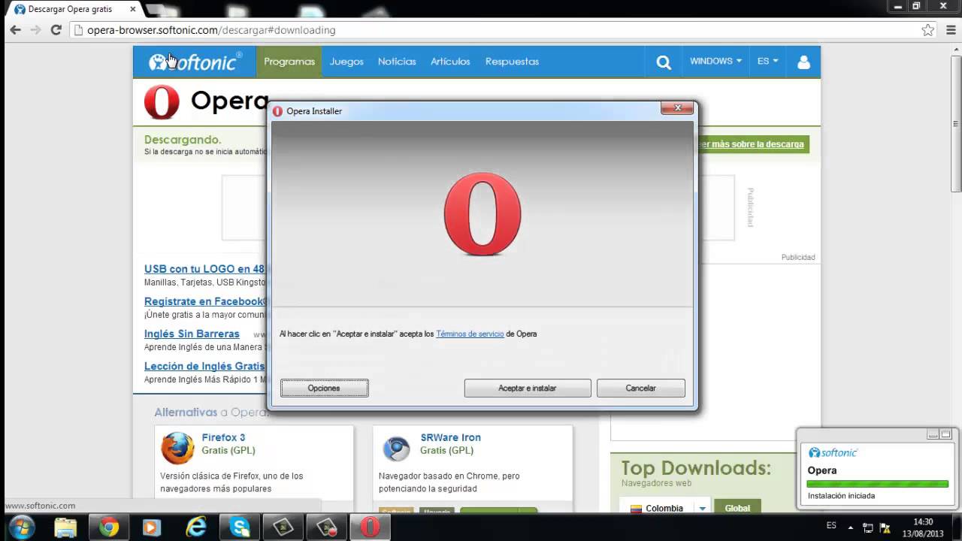Open Google Chrome from the taskbar
Screen dimensions: 962x541
110,526
